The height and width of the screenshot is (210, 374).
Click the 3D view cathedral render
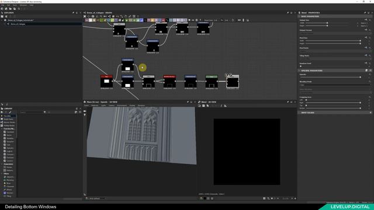tap(141, 136)
